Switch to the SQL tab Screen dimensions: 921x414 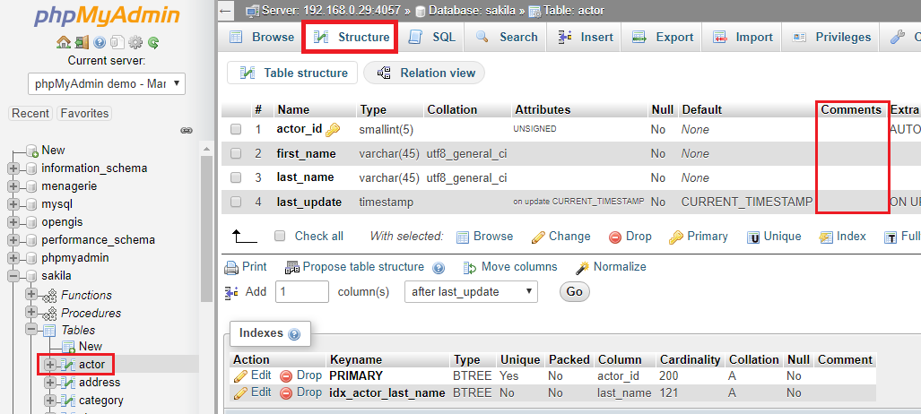(x=432, y=37)
